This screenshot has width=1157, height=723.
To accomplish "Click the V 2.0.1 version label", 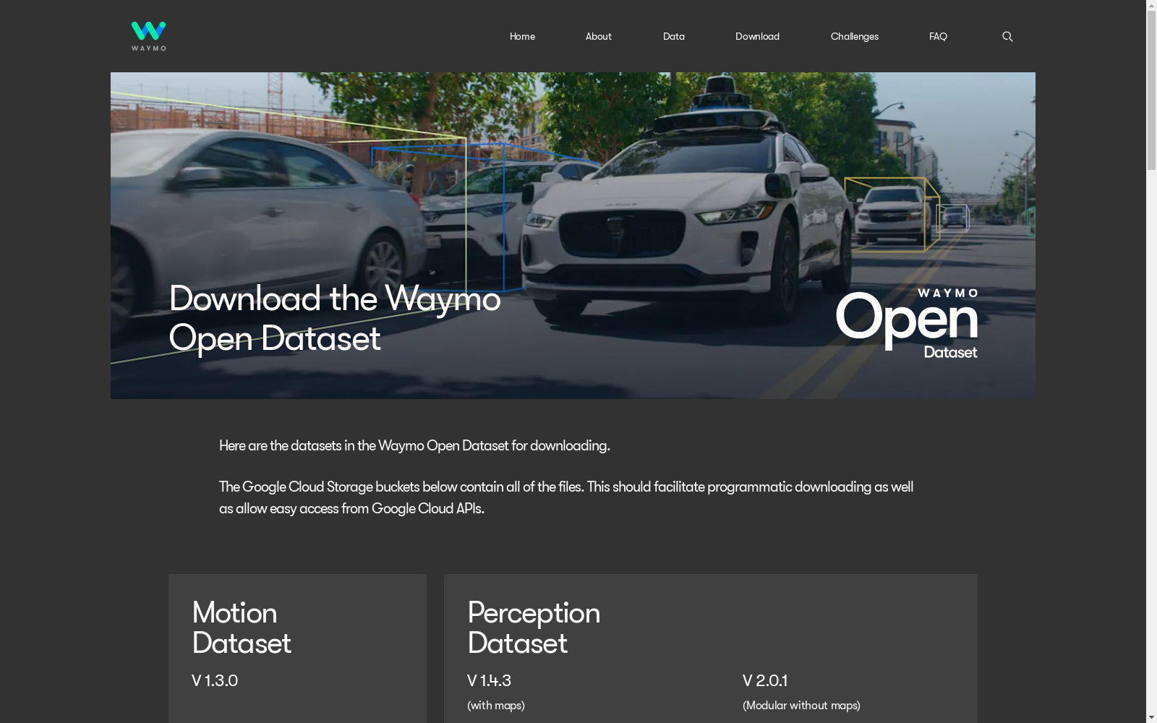I will click(765, 681).
